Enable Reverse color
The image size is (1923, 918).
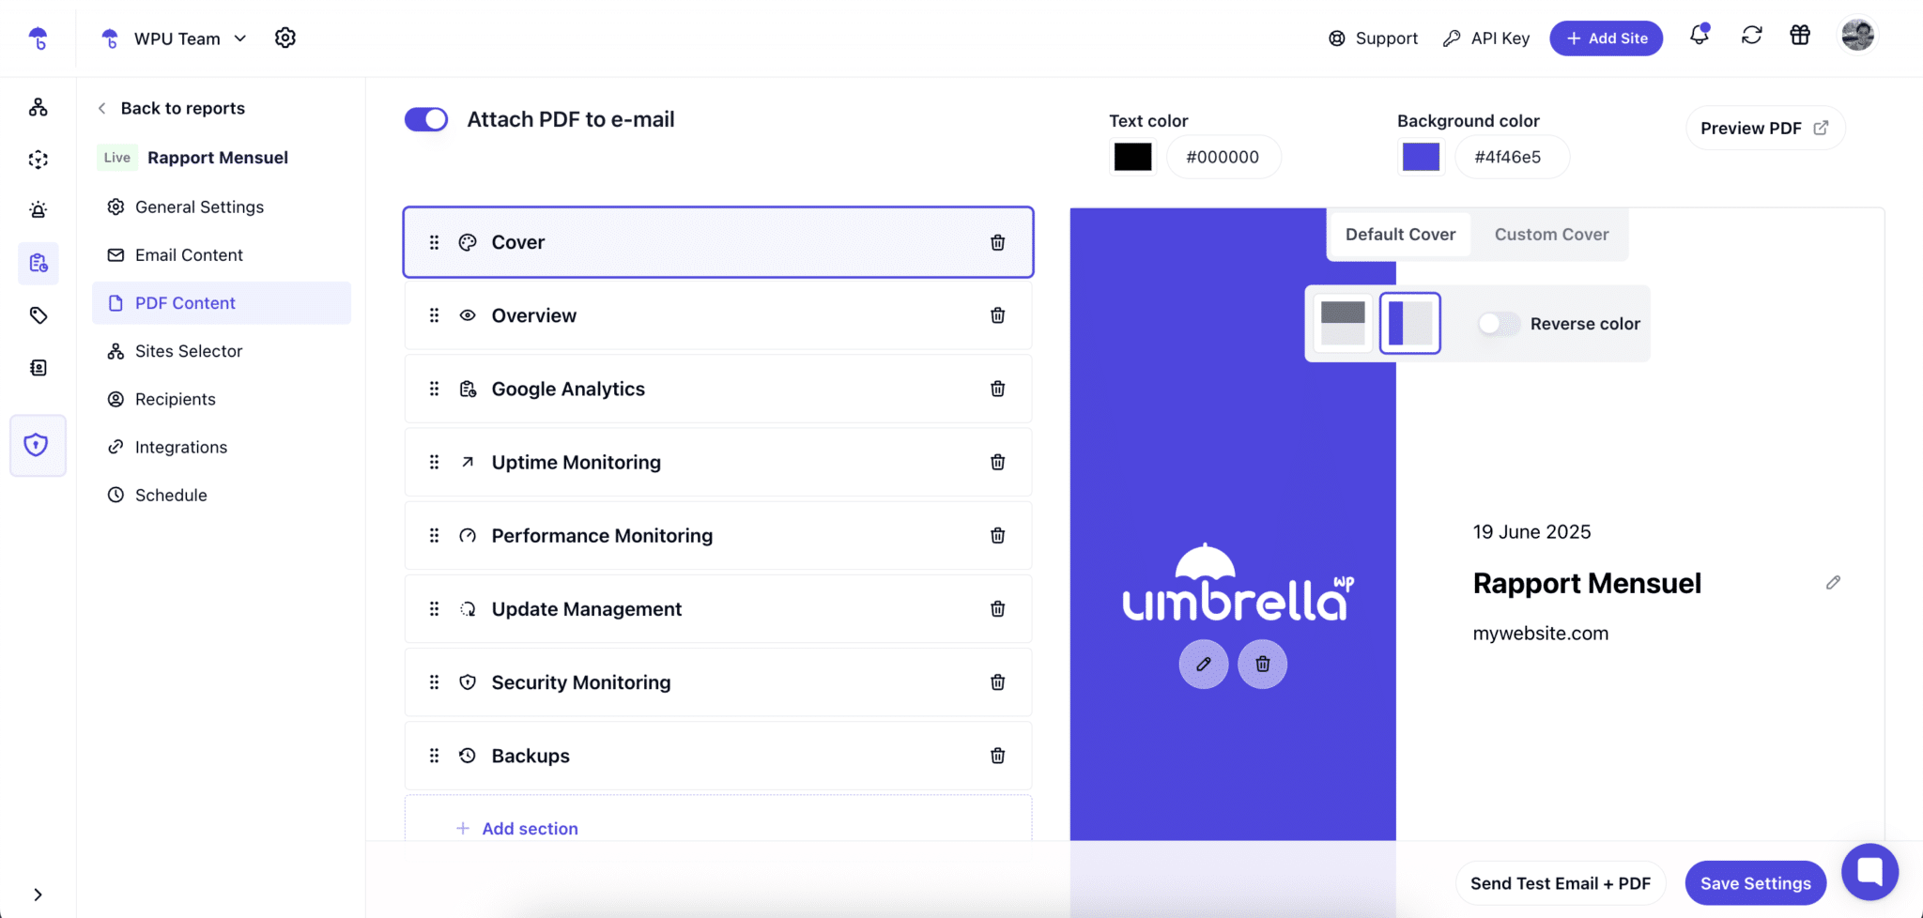coord(1497,323)
